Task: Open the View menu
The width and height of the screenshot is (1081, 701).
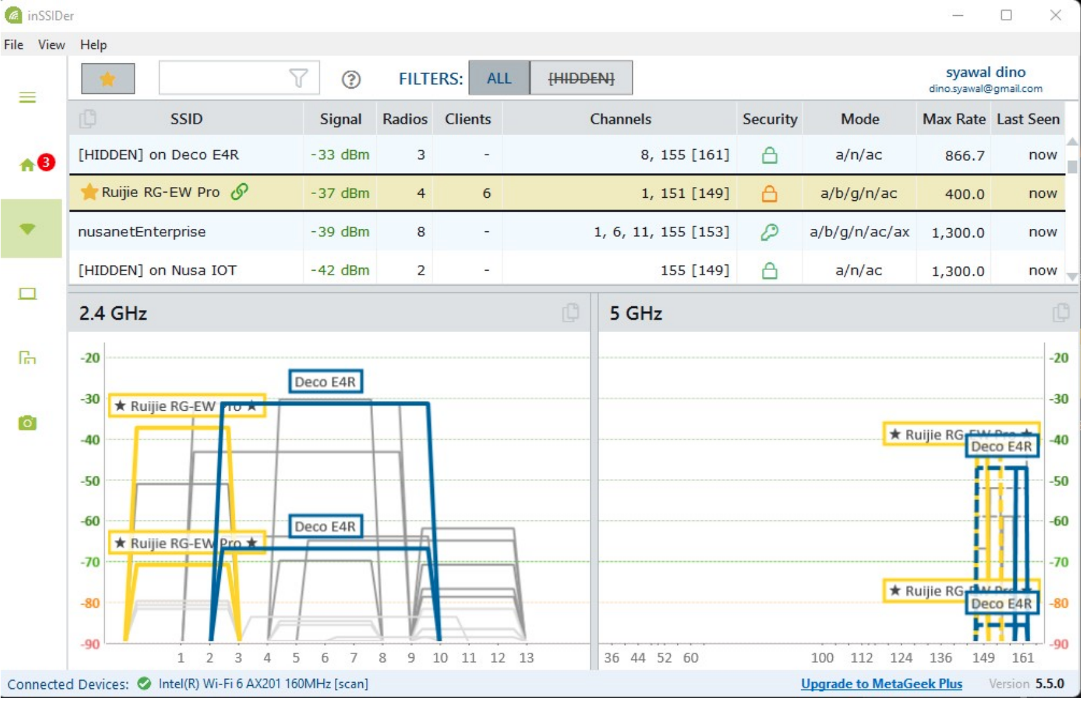Action: coord(51,45)
